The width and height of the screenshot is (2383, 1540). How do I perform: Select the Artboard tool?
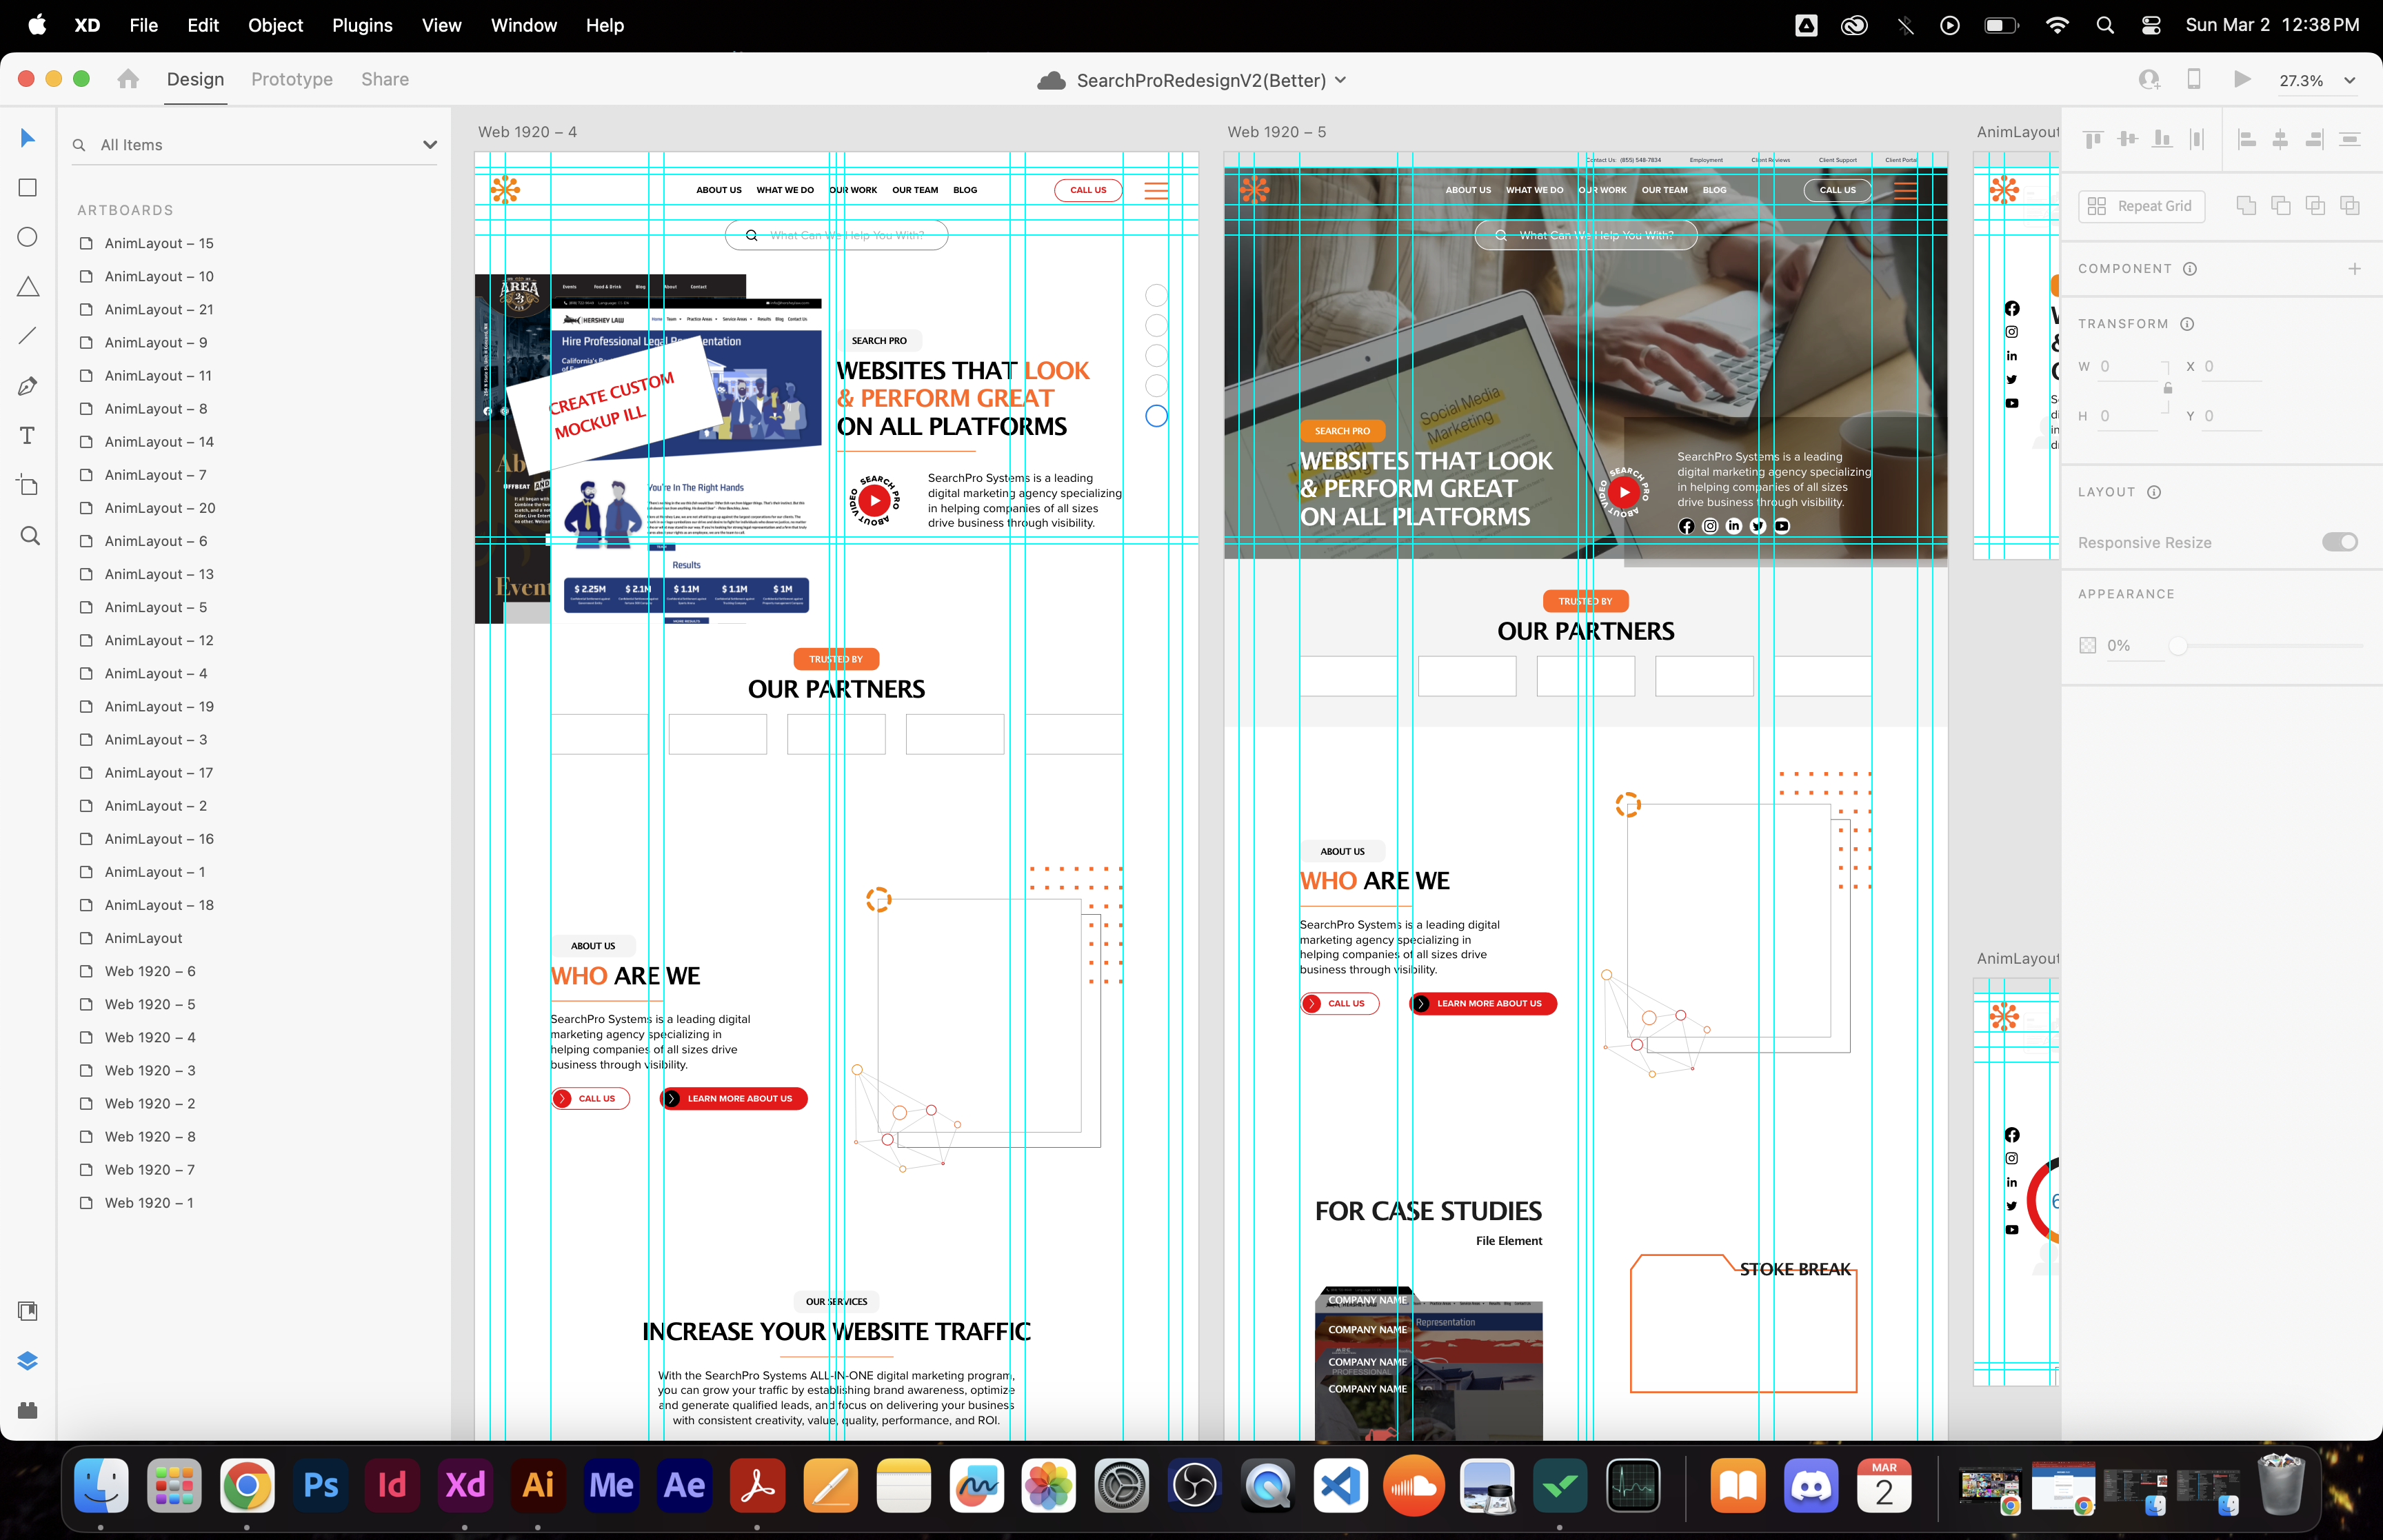28,486
